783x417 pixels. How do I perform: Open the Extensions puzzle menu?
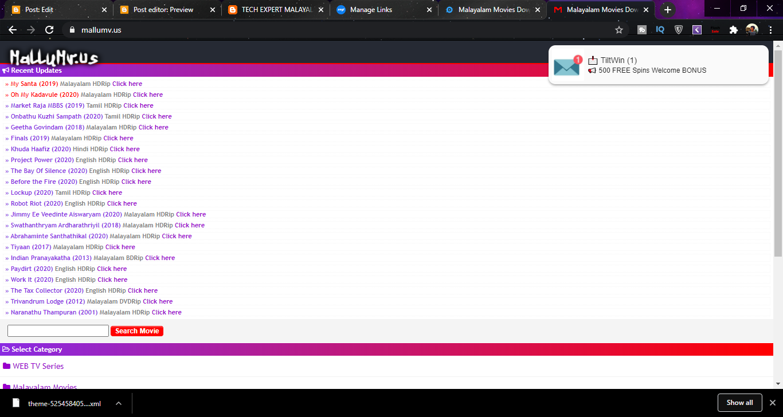[x=733, y=30]
